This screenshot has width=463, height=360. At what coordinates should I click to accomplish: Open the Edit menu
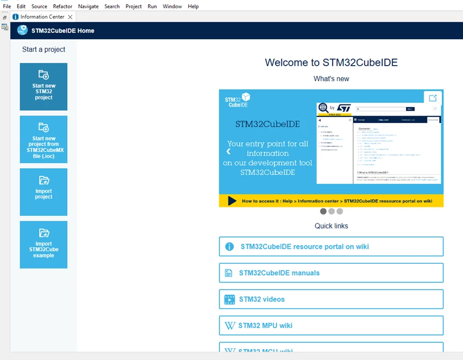click(21, 6)
